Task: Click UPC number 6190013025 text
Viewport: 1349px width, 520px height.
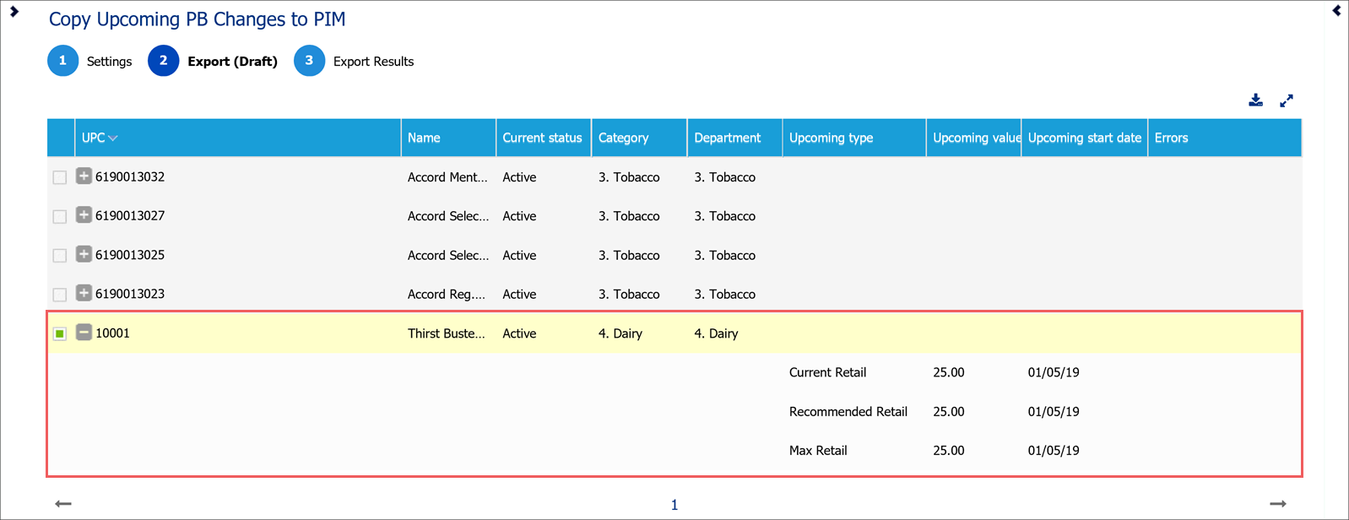Action: point(130,255)
